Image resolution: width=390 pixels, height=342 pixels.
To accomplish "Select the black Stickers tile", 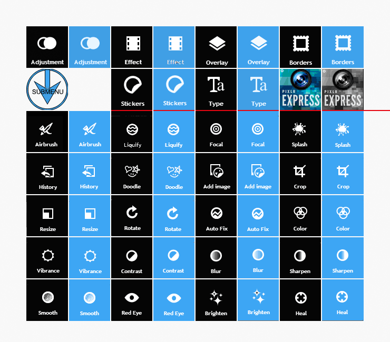I will (x=132, y=89).
